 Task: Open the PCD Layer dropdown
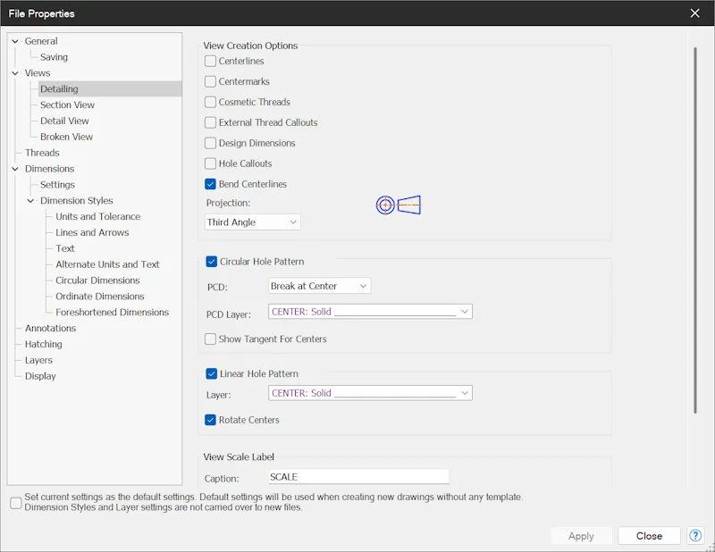[370, 312]
